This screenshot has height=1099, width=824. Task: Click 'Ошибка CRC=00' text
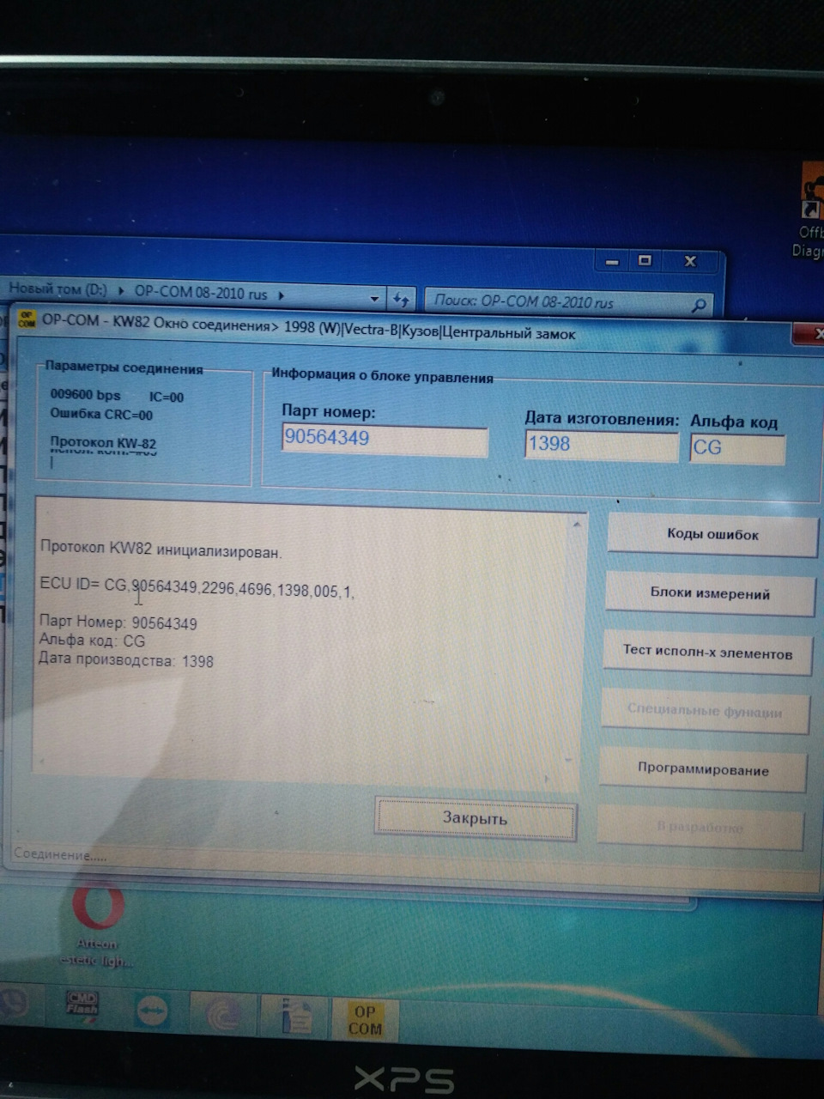point(101,415)
